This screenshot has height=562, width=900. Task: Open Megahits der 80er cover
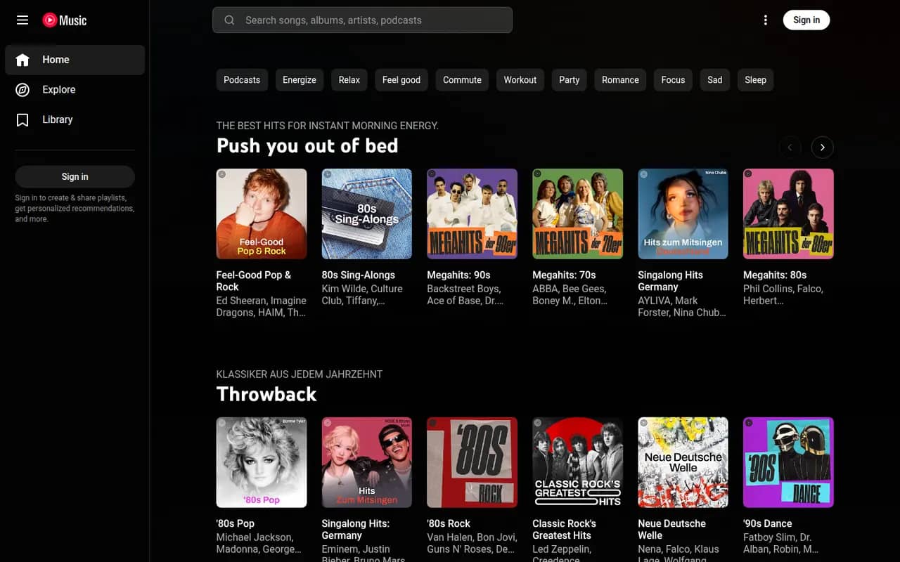click(789, 214)
